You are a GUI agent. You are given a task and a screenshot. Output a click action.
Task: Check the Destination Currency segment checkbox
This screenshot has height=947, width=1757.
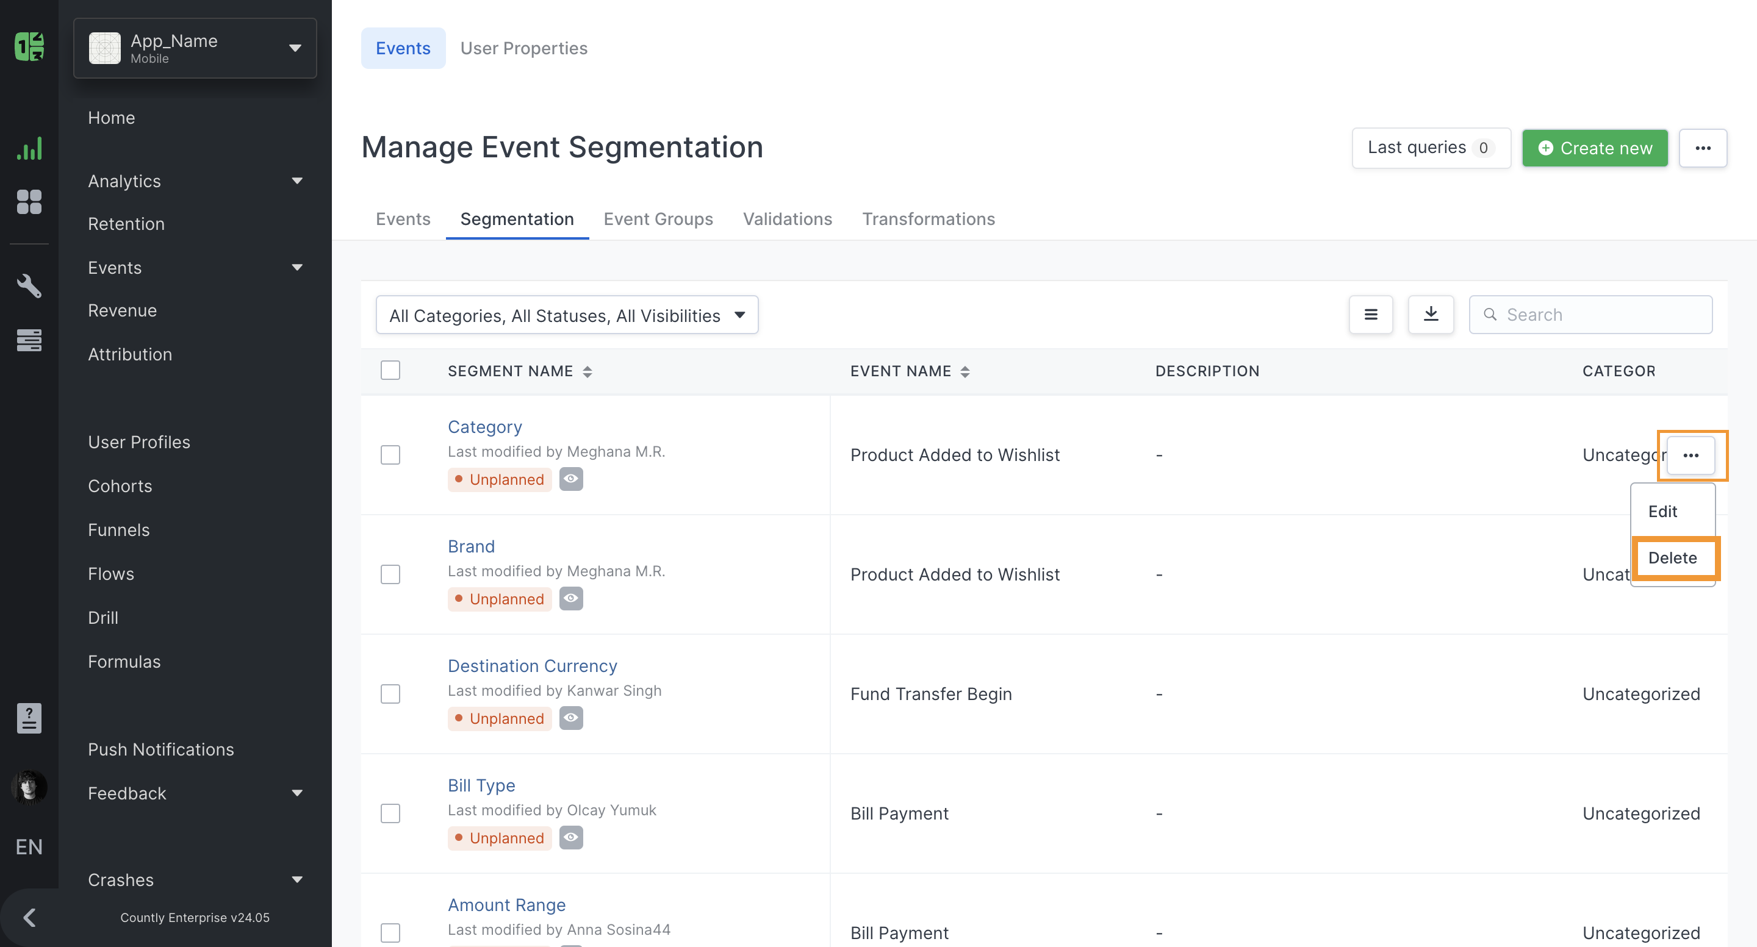click(390, 694)
